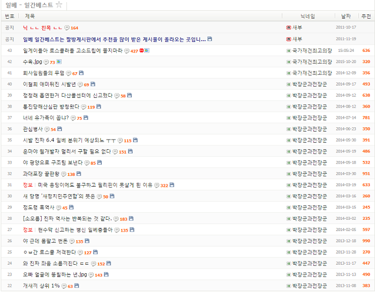Open author 국가재건최고의장's profile on post 41
This screenshot has width=375, height=292.
pos(312,73)
